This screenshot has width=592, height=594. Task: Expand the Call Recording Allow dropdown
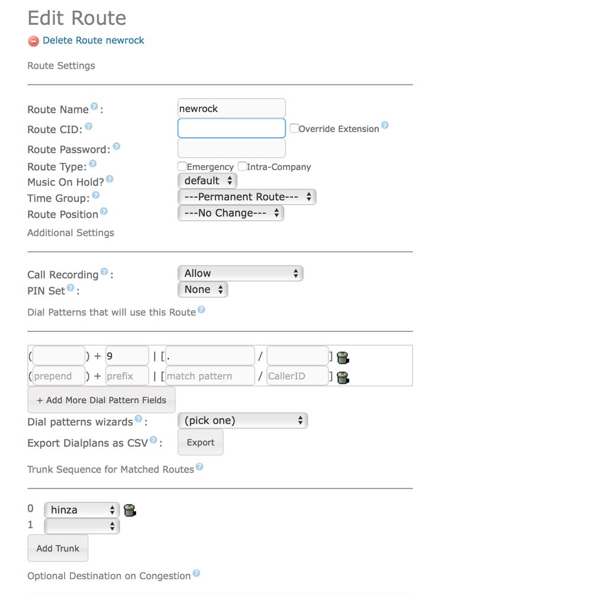[240, 274]
